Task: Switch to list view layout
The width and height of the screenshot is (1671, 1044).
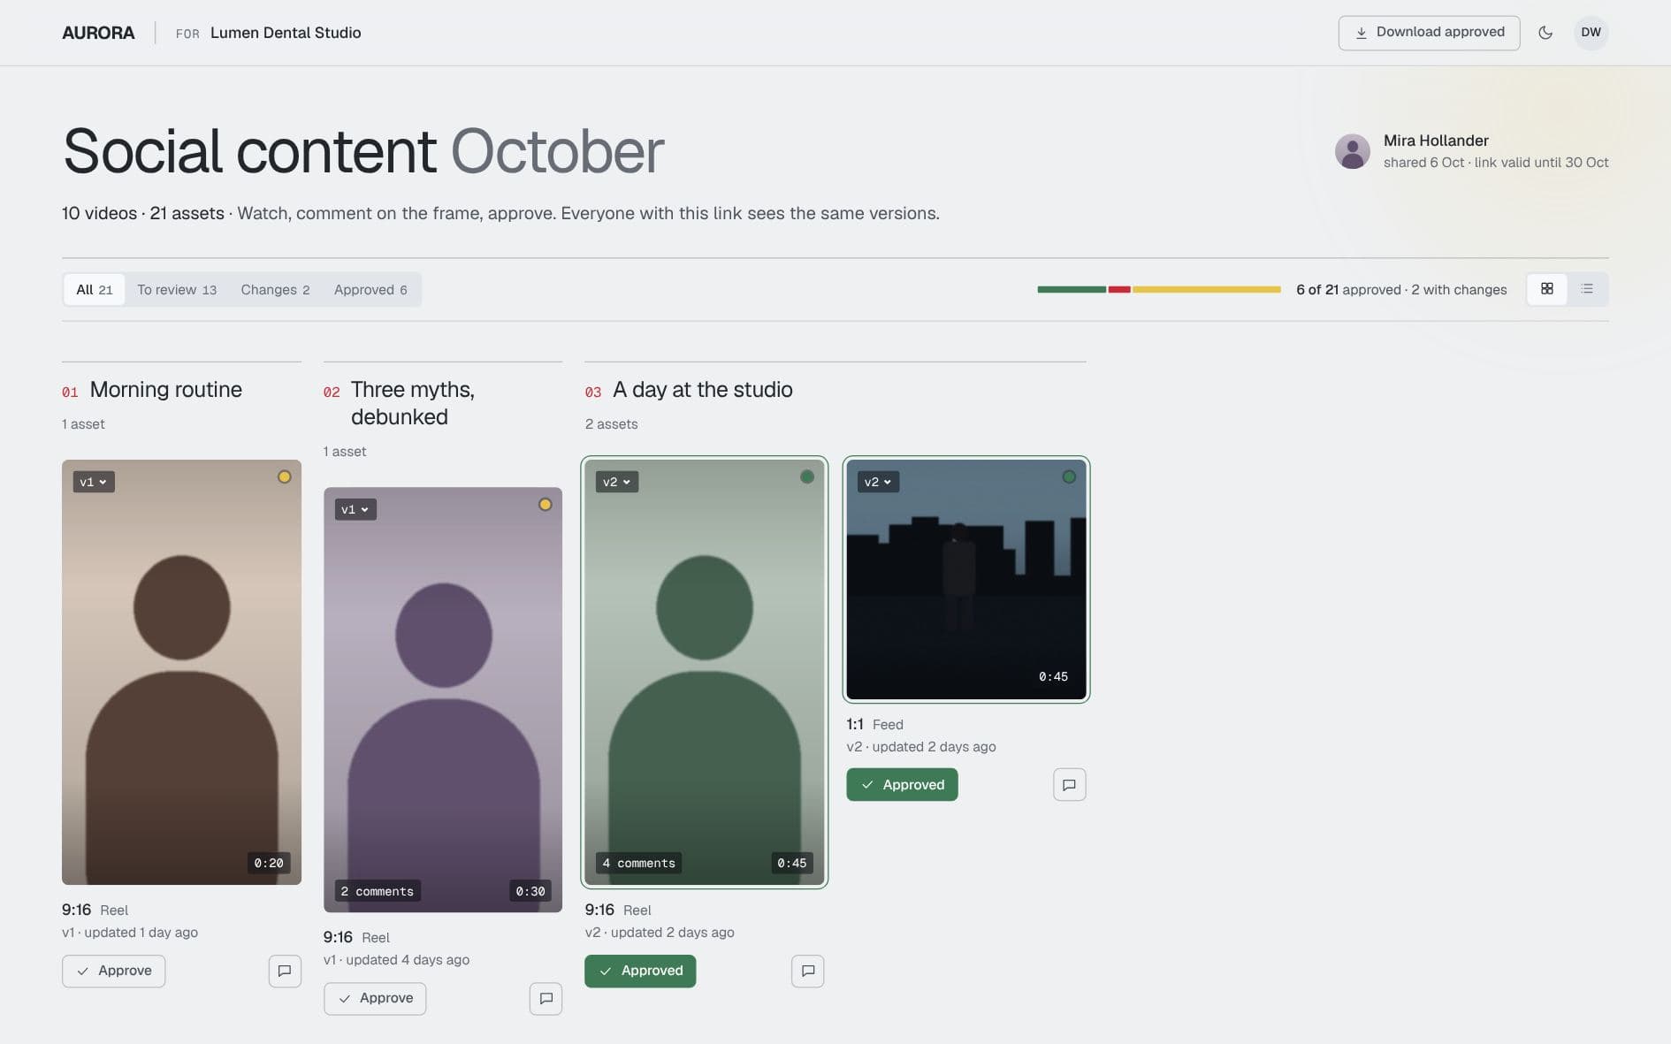Action: point(1587,289)
